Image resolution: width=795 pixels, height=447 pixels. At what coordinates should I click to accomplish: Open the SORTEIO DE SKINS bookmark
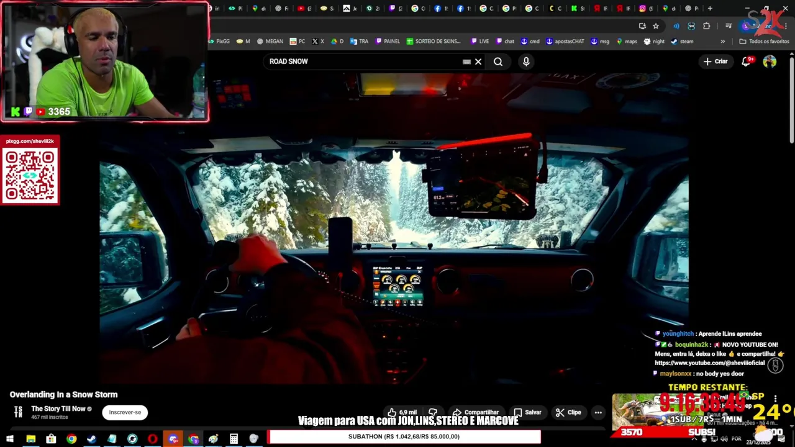click(434, 41)
